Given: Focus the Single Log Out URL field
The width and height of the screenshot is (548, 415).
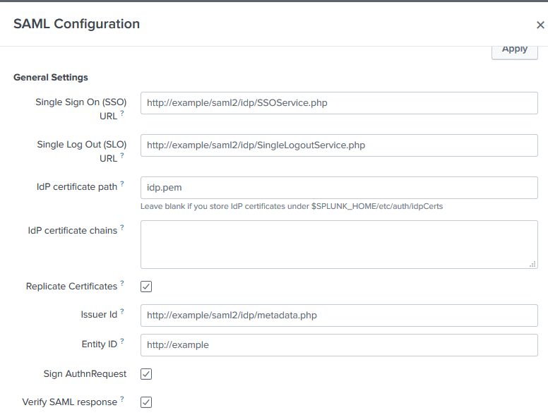Looking at the screenshot, I should [339, 145].
